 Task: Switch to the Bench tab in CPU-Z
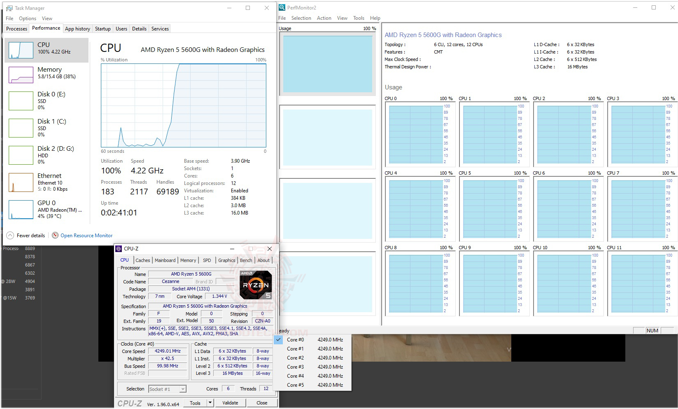click(x=246, y=260)
